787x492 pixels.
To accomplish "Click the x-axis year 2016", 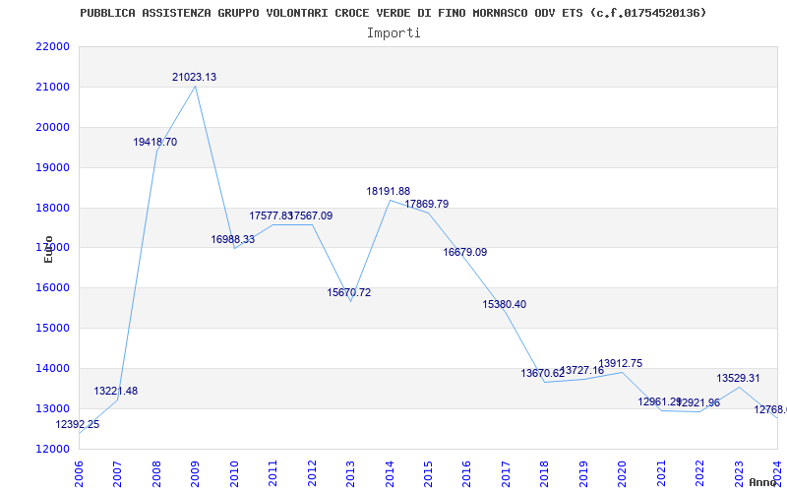I will tap(466, 474).
